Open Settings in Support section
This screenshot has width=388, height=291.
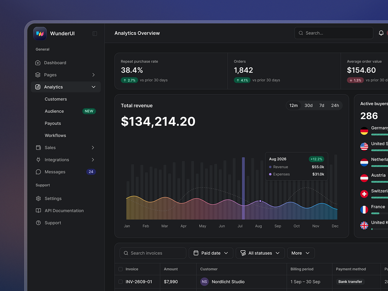point(66,199)
